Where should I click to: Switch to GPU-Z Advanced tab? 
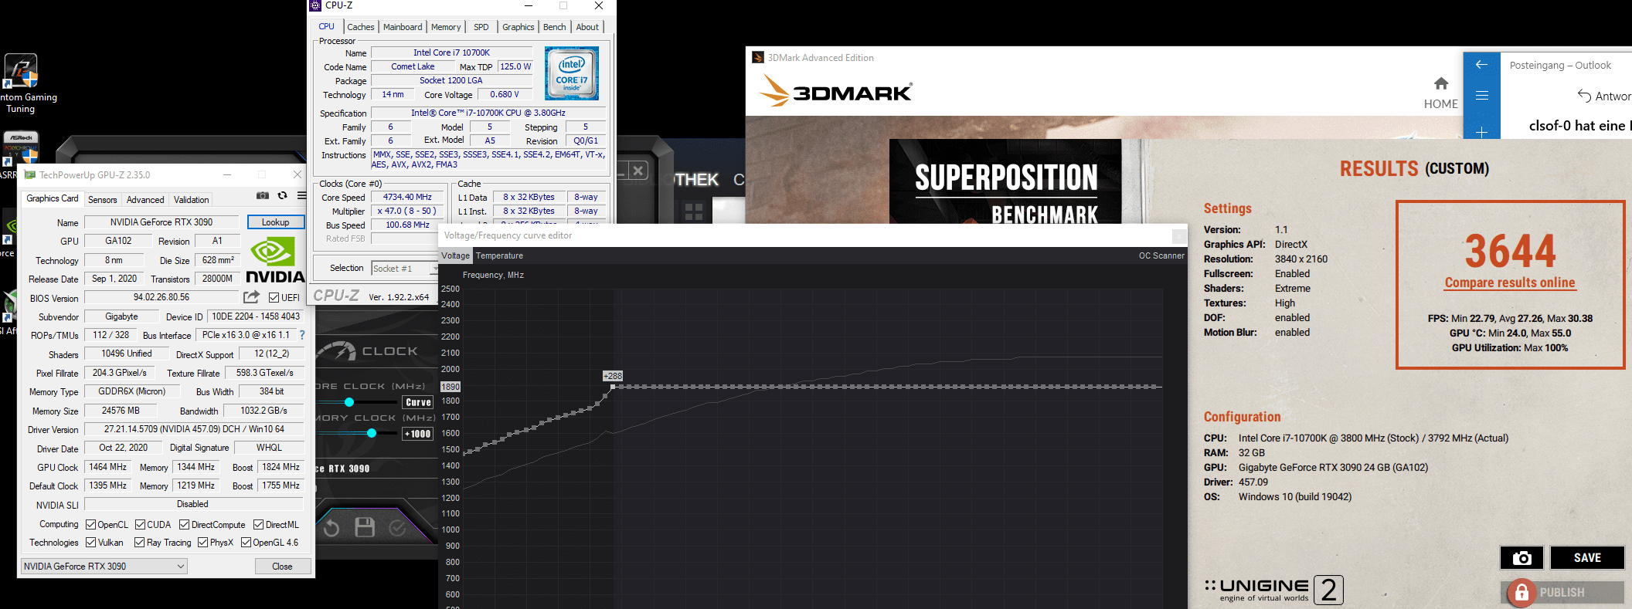pyautogui.click(x=145, y=199)
